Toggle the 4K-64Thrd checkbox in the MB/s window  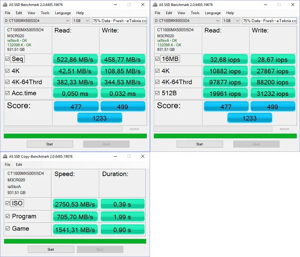7,82
